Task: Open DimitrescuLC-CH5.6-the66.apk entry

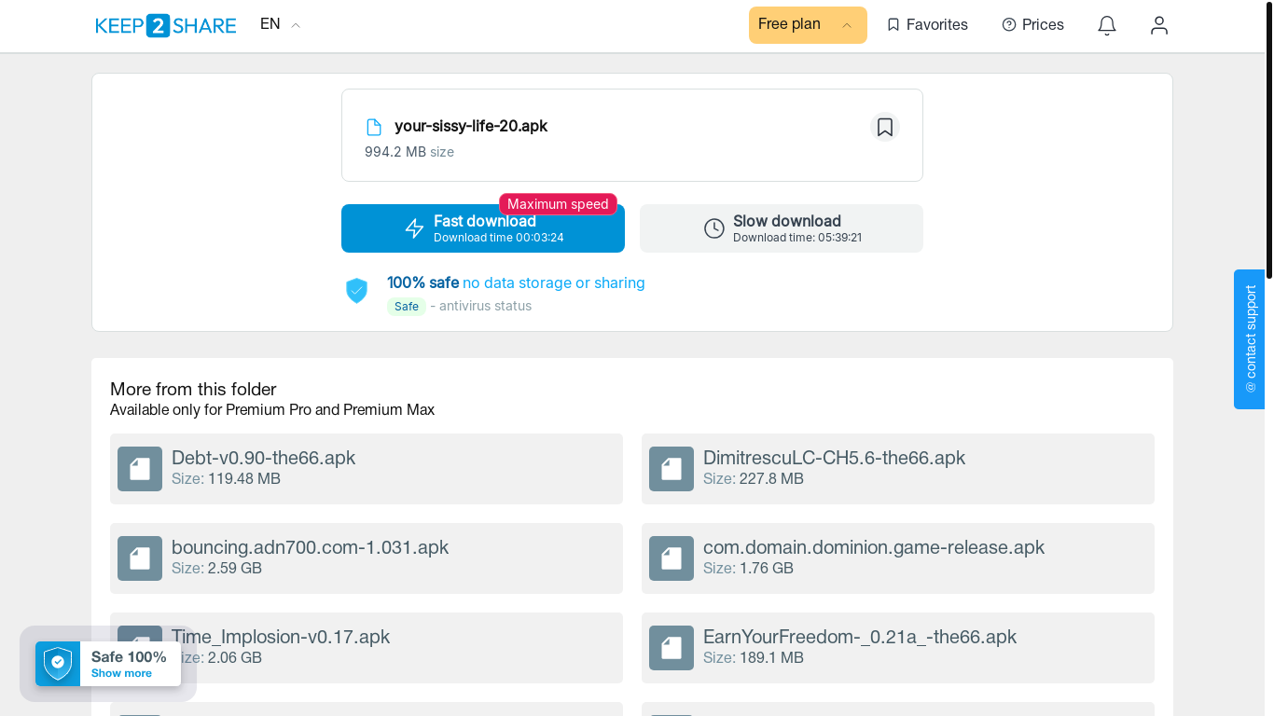Action: (x=898, y=469)
